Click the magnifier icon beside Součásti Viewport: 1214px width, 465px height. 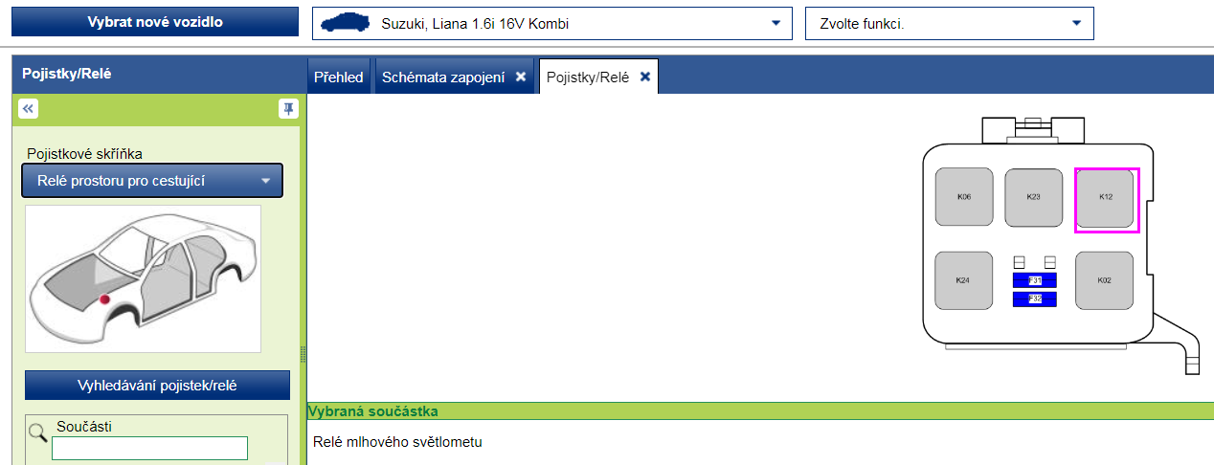(x=37, y=432)
